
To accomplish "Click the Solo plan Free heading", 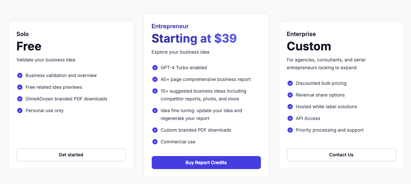I will click(x=29, y=46).
